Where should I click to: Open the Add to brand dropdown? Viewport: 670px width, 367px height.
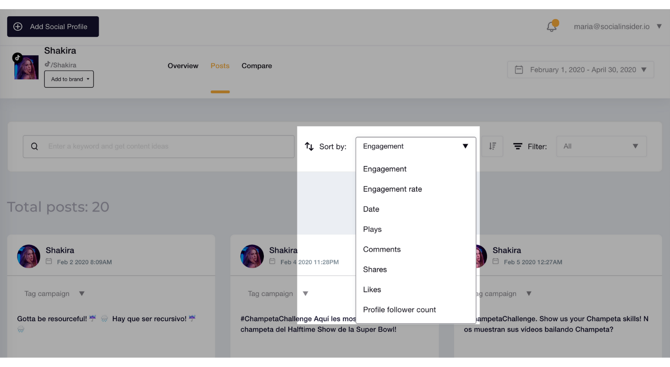point(69,79)
